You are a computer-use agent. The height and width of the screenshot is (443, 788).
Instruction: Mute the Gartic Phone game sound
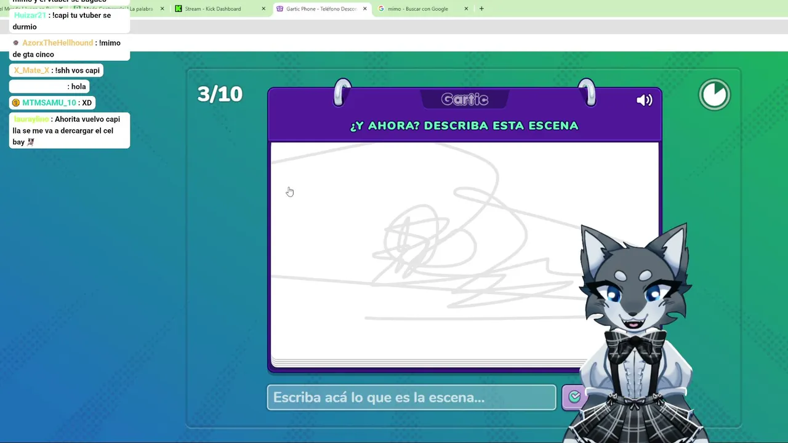pyautogui.click(x=644, y=100)
